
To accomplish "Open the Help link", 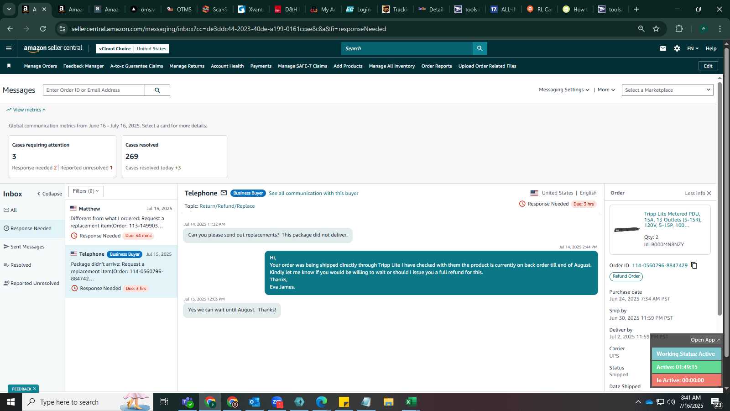I will point(711,48).
